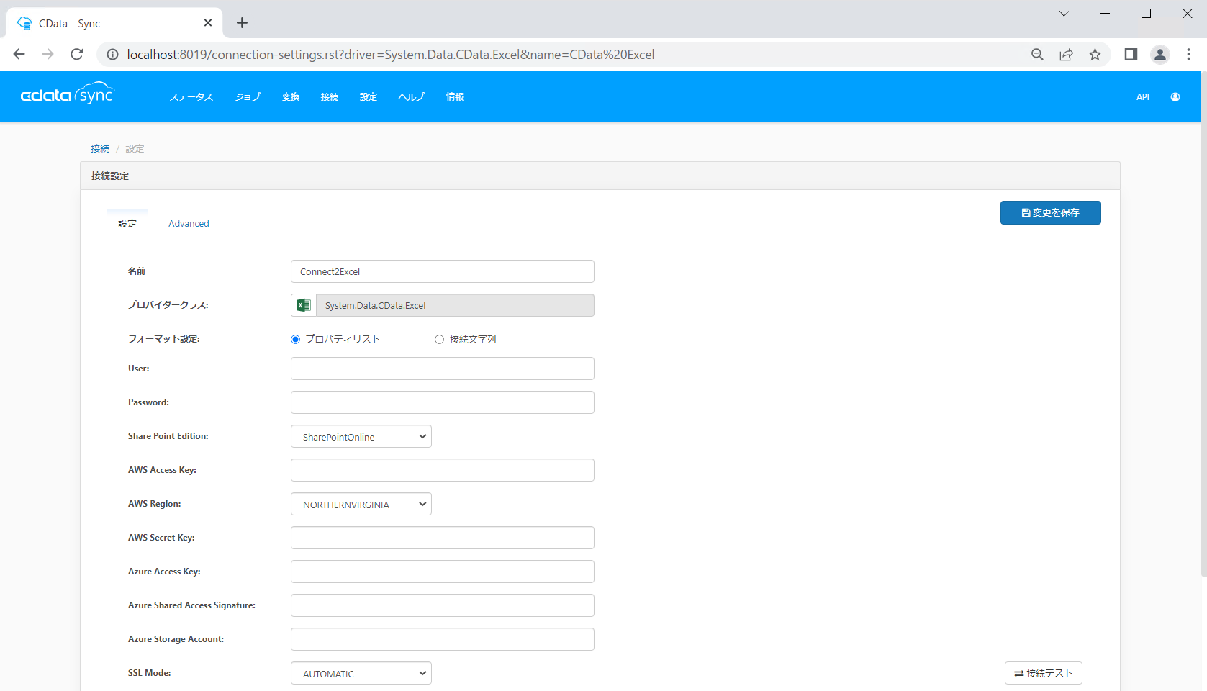Expand the AWS Region dropdown

(x=361, y=504)
